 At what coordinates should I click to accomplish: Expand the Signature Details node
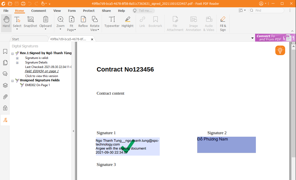(x=17, y=63)
